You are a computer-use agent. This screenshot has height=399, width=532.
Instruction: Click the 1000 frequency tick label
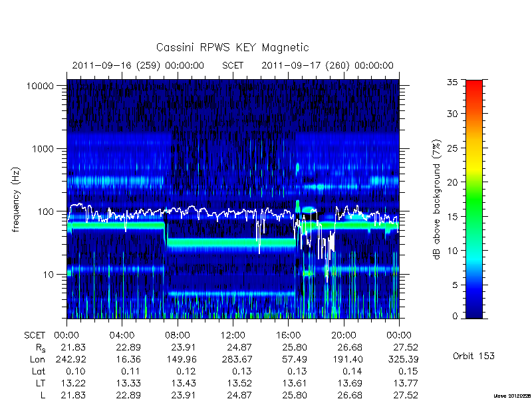point(43,149)
